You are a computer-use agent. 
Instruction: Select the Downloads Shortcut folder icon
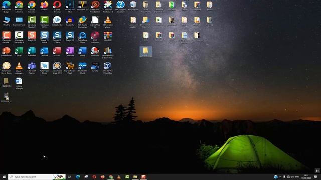click(x=146, y=22)
